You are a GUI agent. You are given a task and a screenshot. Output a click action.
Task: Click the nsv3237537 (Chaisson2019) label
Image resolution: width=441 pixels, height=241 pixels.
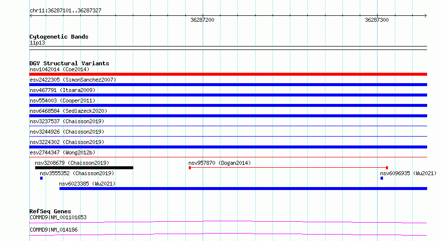[67, 121]
